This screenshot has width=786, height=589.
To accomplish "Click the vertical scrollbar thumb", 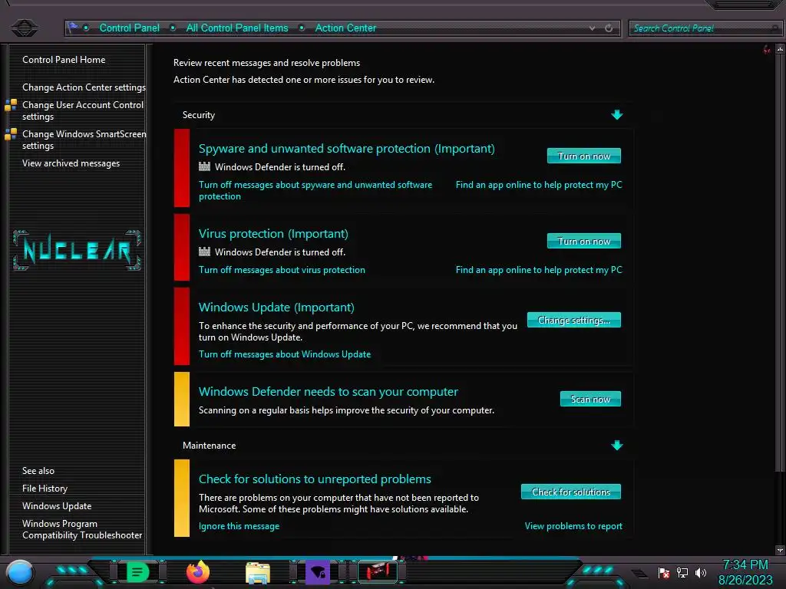I will [x=780, y=262].
